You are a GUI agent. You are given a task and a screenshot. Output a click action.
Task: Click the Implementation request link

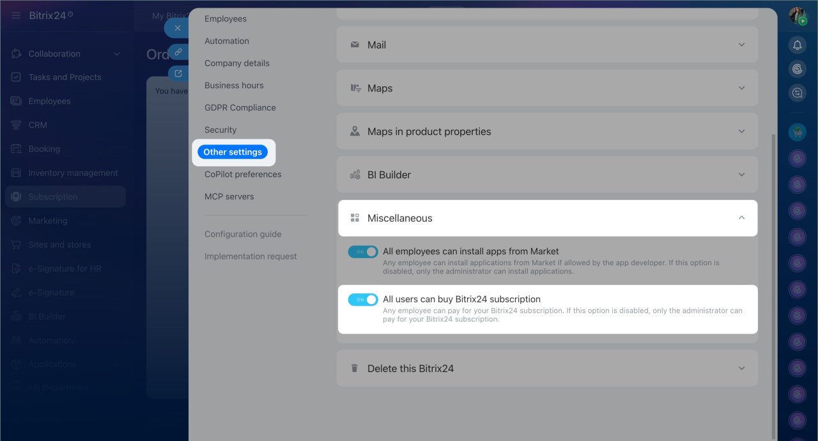pyautogui.click(x=251, y=256)
